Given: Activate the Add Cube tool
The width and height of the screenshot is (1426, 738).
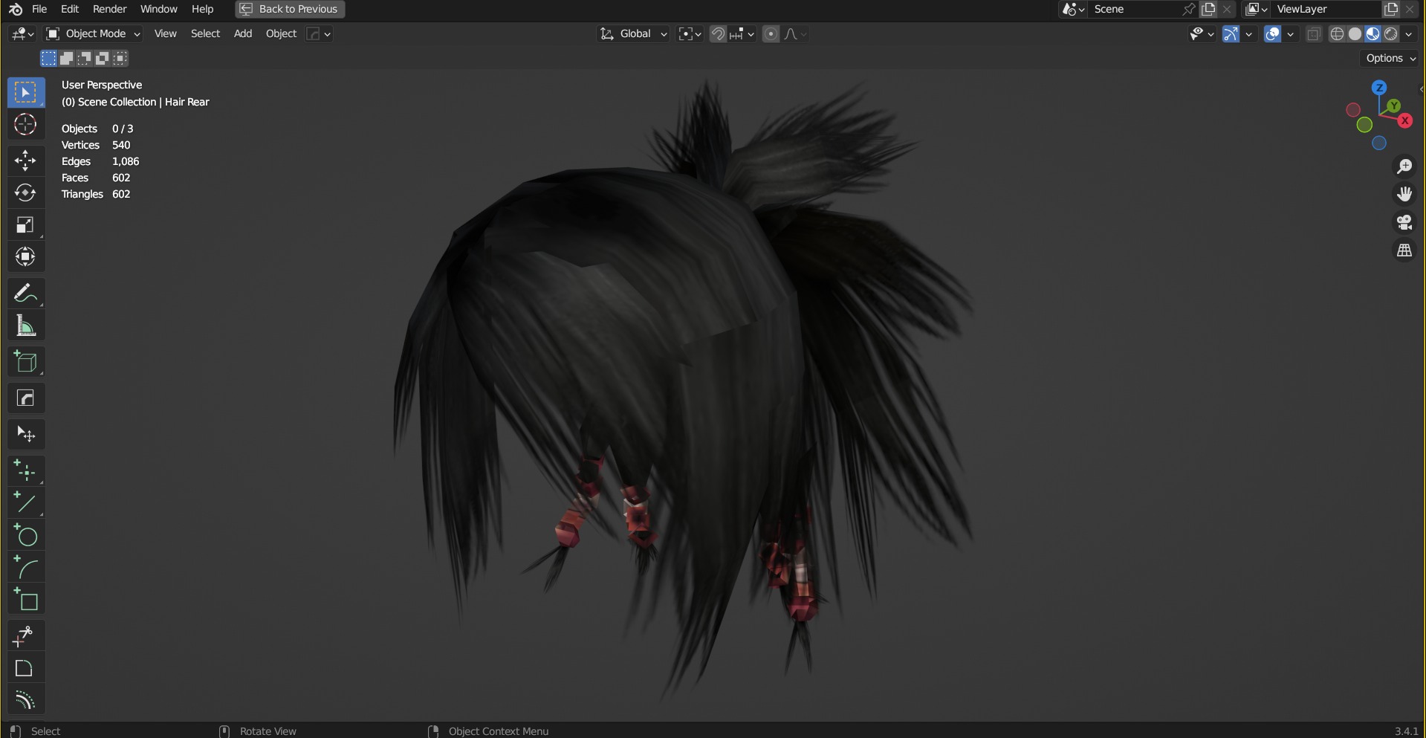Looking at the screenshot, I should (x=26, y=362).
